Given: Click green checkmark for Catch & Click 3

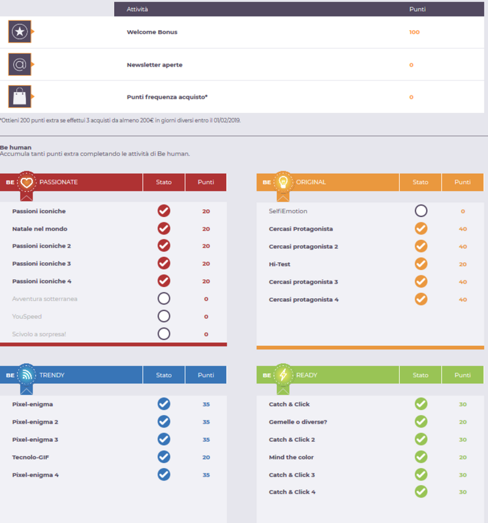Looking at the screenshot, I should pos(421,475).
